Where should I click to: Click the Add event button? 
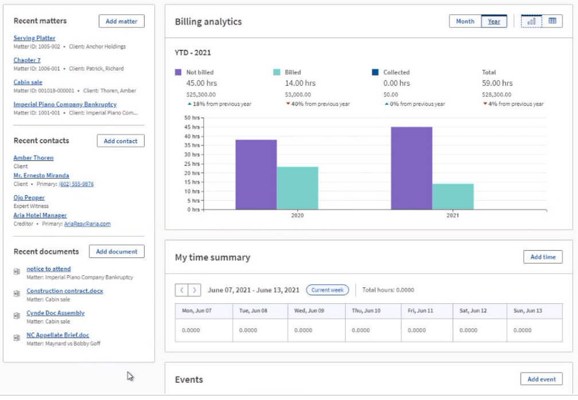tap(541, 379)
